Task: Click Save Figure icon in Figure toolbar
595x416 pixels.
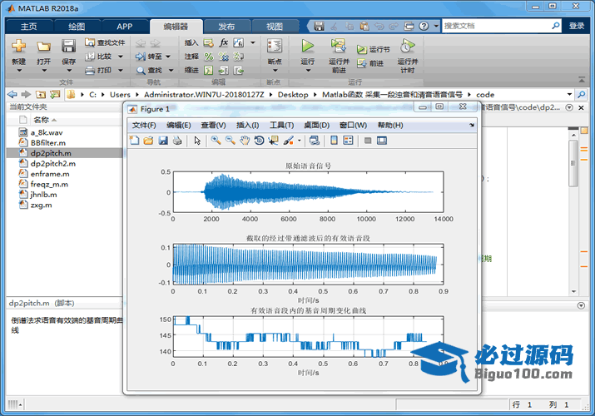Action: (x=163, y=141)
